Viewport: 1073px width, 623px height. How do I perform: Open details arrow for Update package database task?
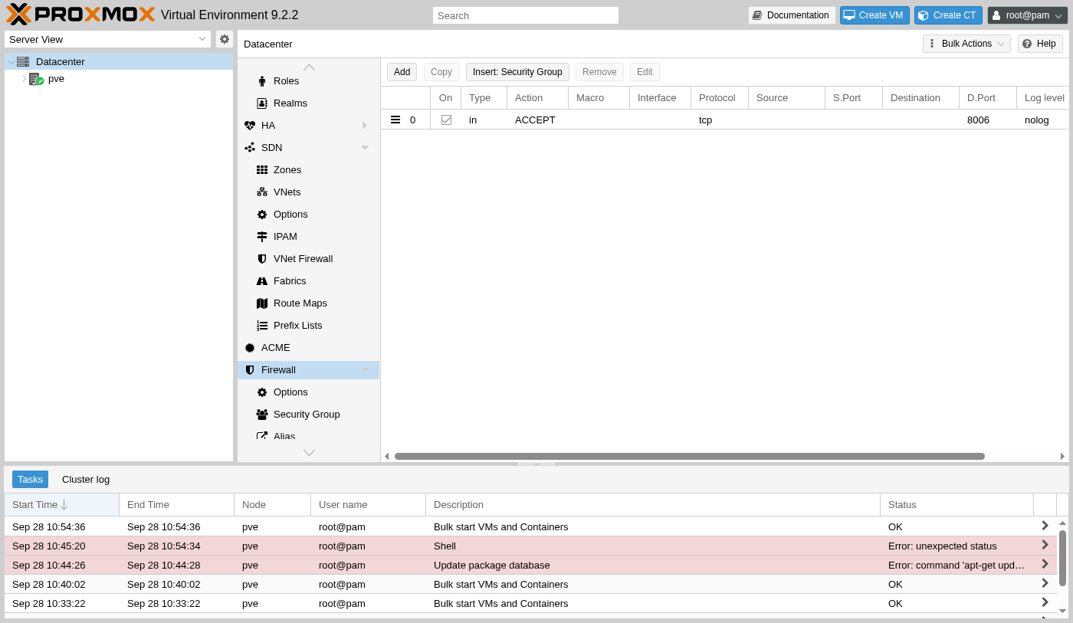click(x=1045, y=564)
